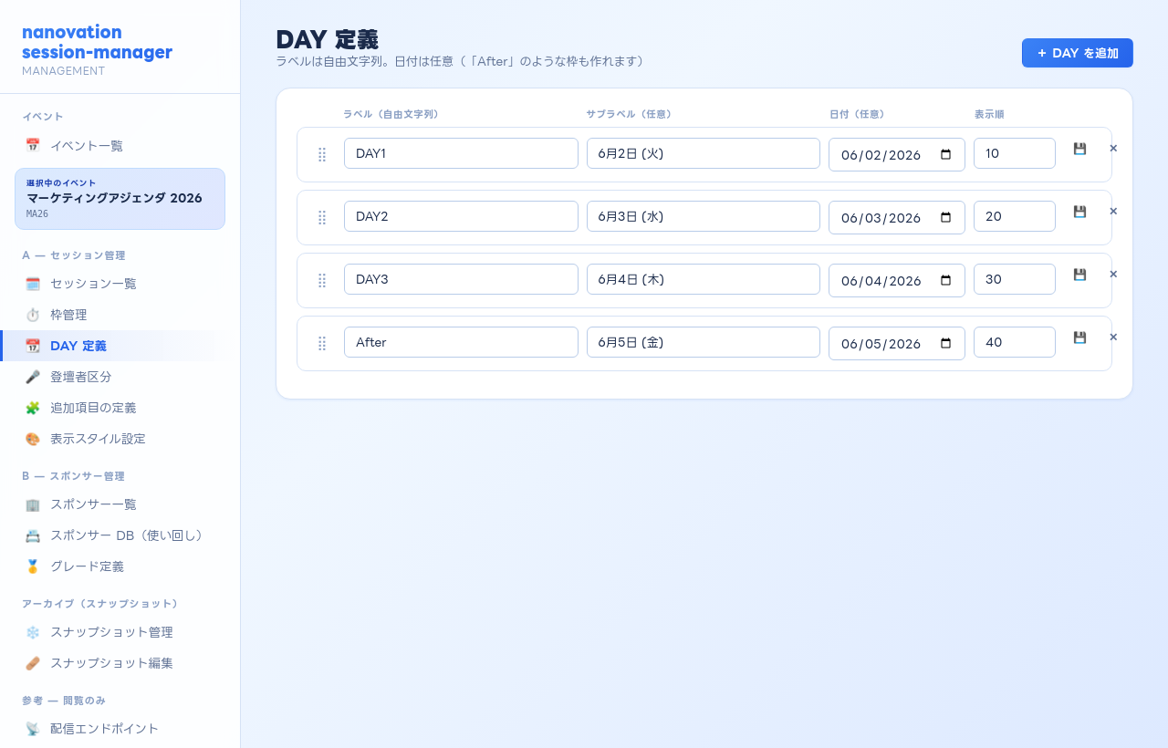
Task: Click the selected event card マーケティングアジェンダ 2026
Action: [x=120, y=199]
